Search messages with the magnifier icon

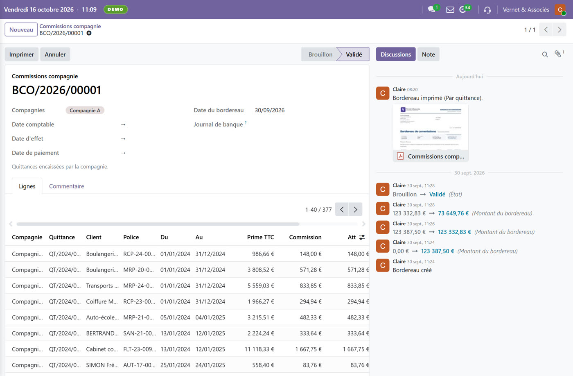tap(545, 54)
